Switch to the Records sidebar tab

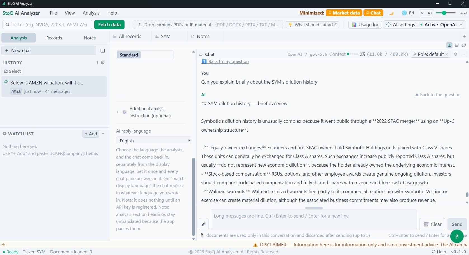[54, 38]
